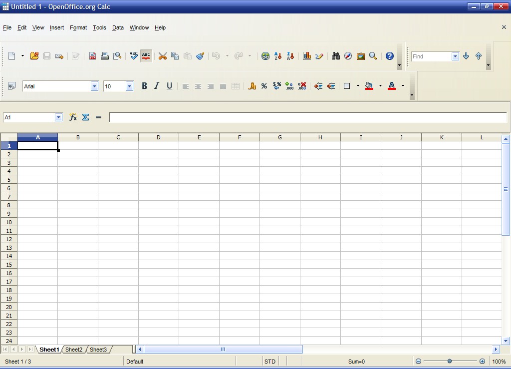Open the Function Wizard icon

point(73,117)
